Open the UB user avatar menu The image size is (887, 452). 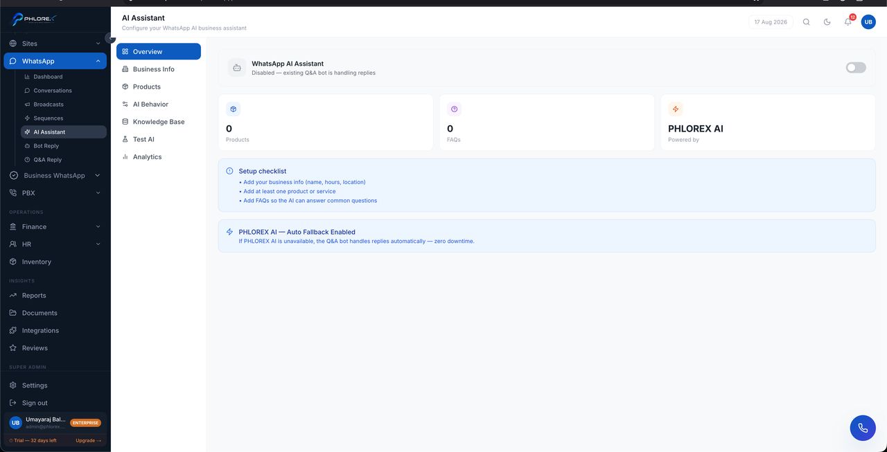coord(868,22)
